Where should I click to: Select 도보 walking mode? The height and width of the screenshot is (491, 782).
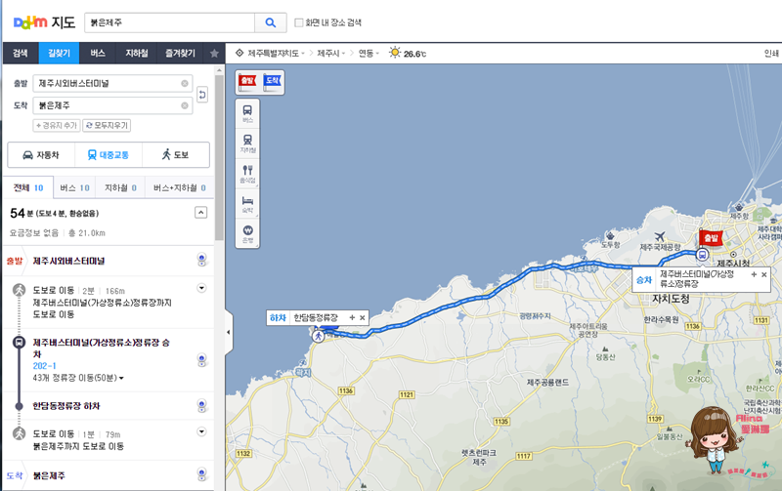[176, 155]
